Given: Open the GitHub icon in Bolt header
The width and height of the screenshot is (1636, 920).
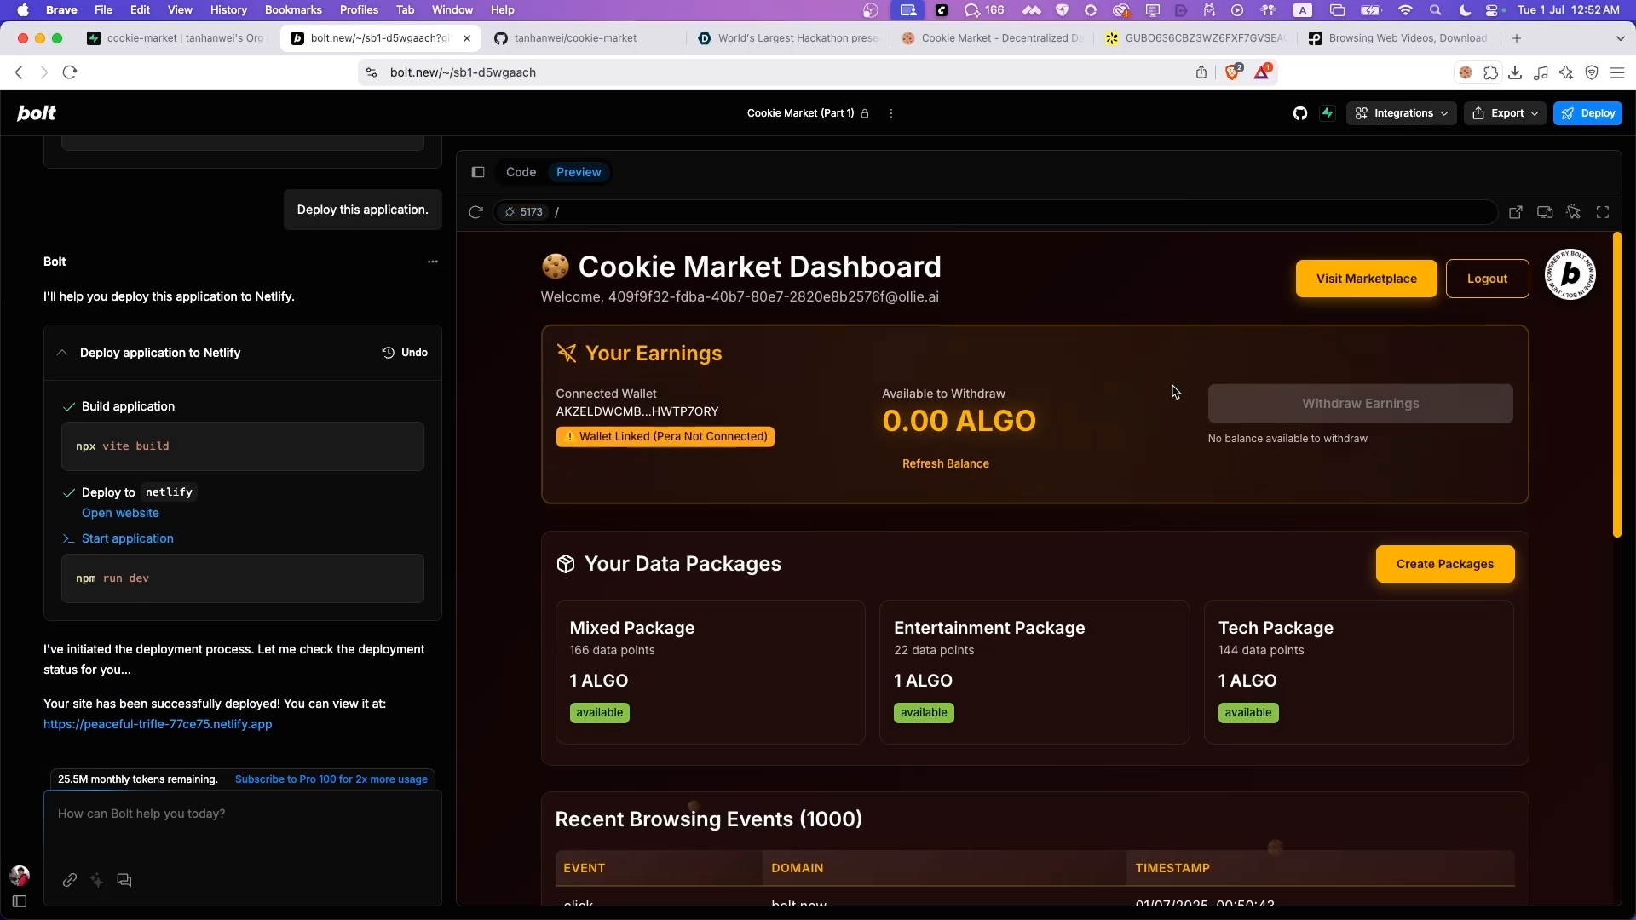Looking at the screenshot, I should point(1299,113).
